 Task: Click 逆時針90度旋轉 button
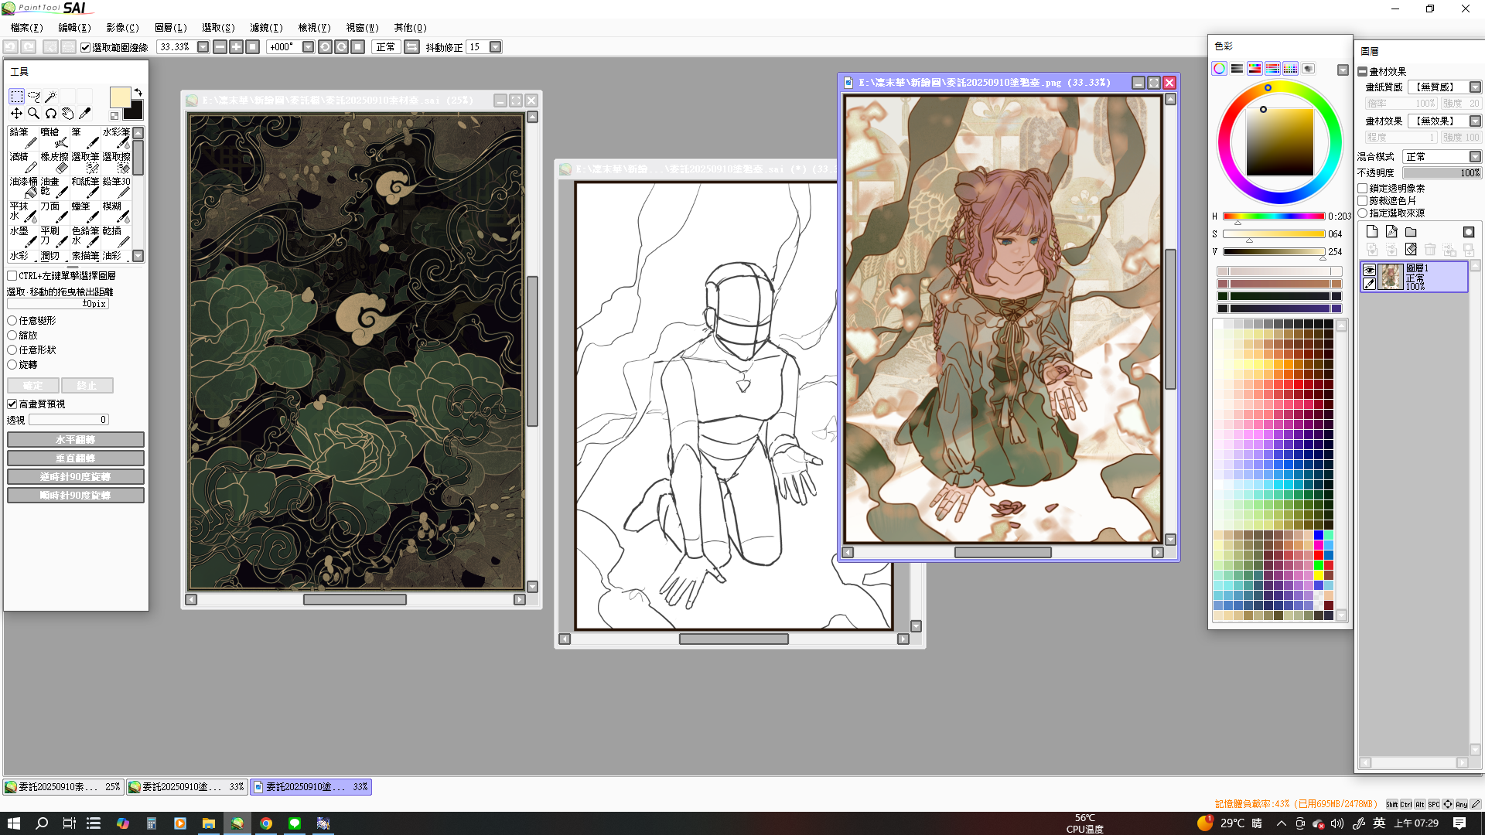coord(76,477)
